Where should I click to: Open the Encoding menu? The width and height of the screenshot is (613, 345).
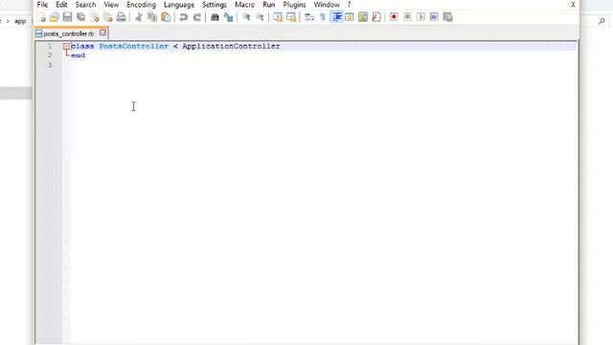click(141, 5)
